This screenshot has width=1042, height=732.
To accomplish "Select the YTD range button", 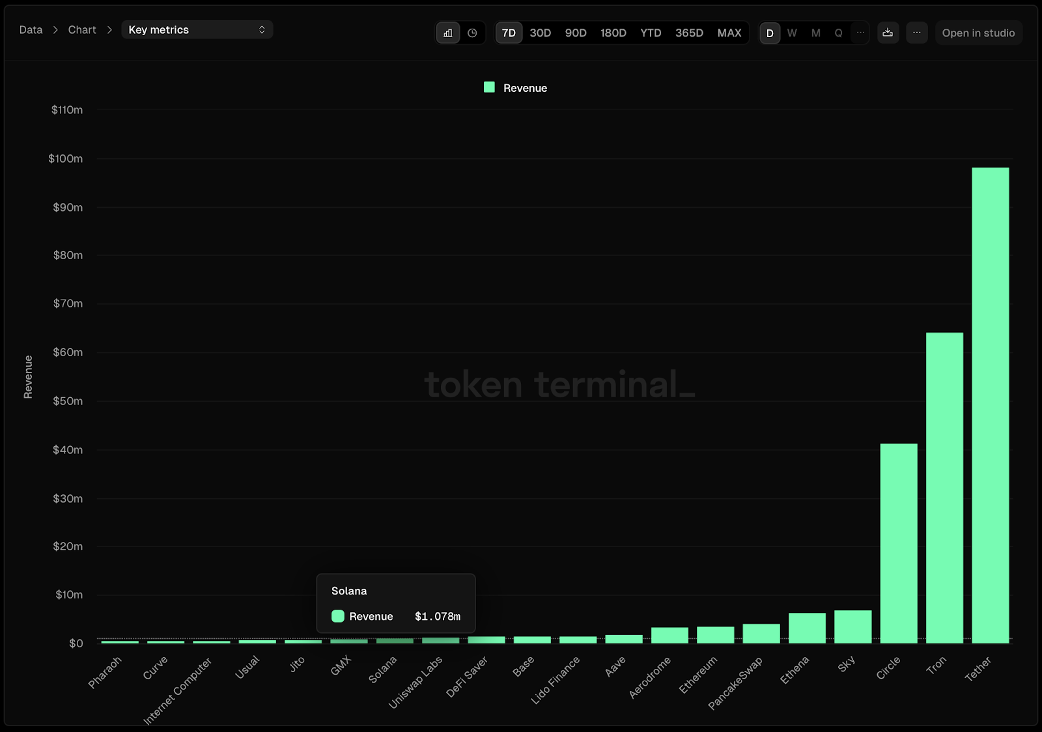I will (x=651, y=33).
